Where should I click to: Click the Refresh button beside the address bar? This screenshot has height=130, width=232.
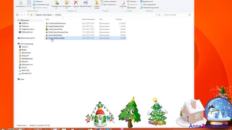click(159, 15)
